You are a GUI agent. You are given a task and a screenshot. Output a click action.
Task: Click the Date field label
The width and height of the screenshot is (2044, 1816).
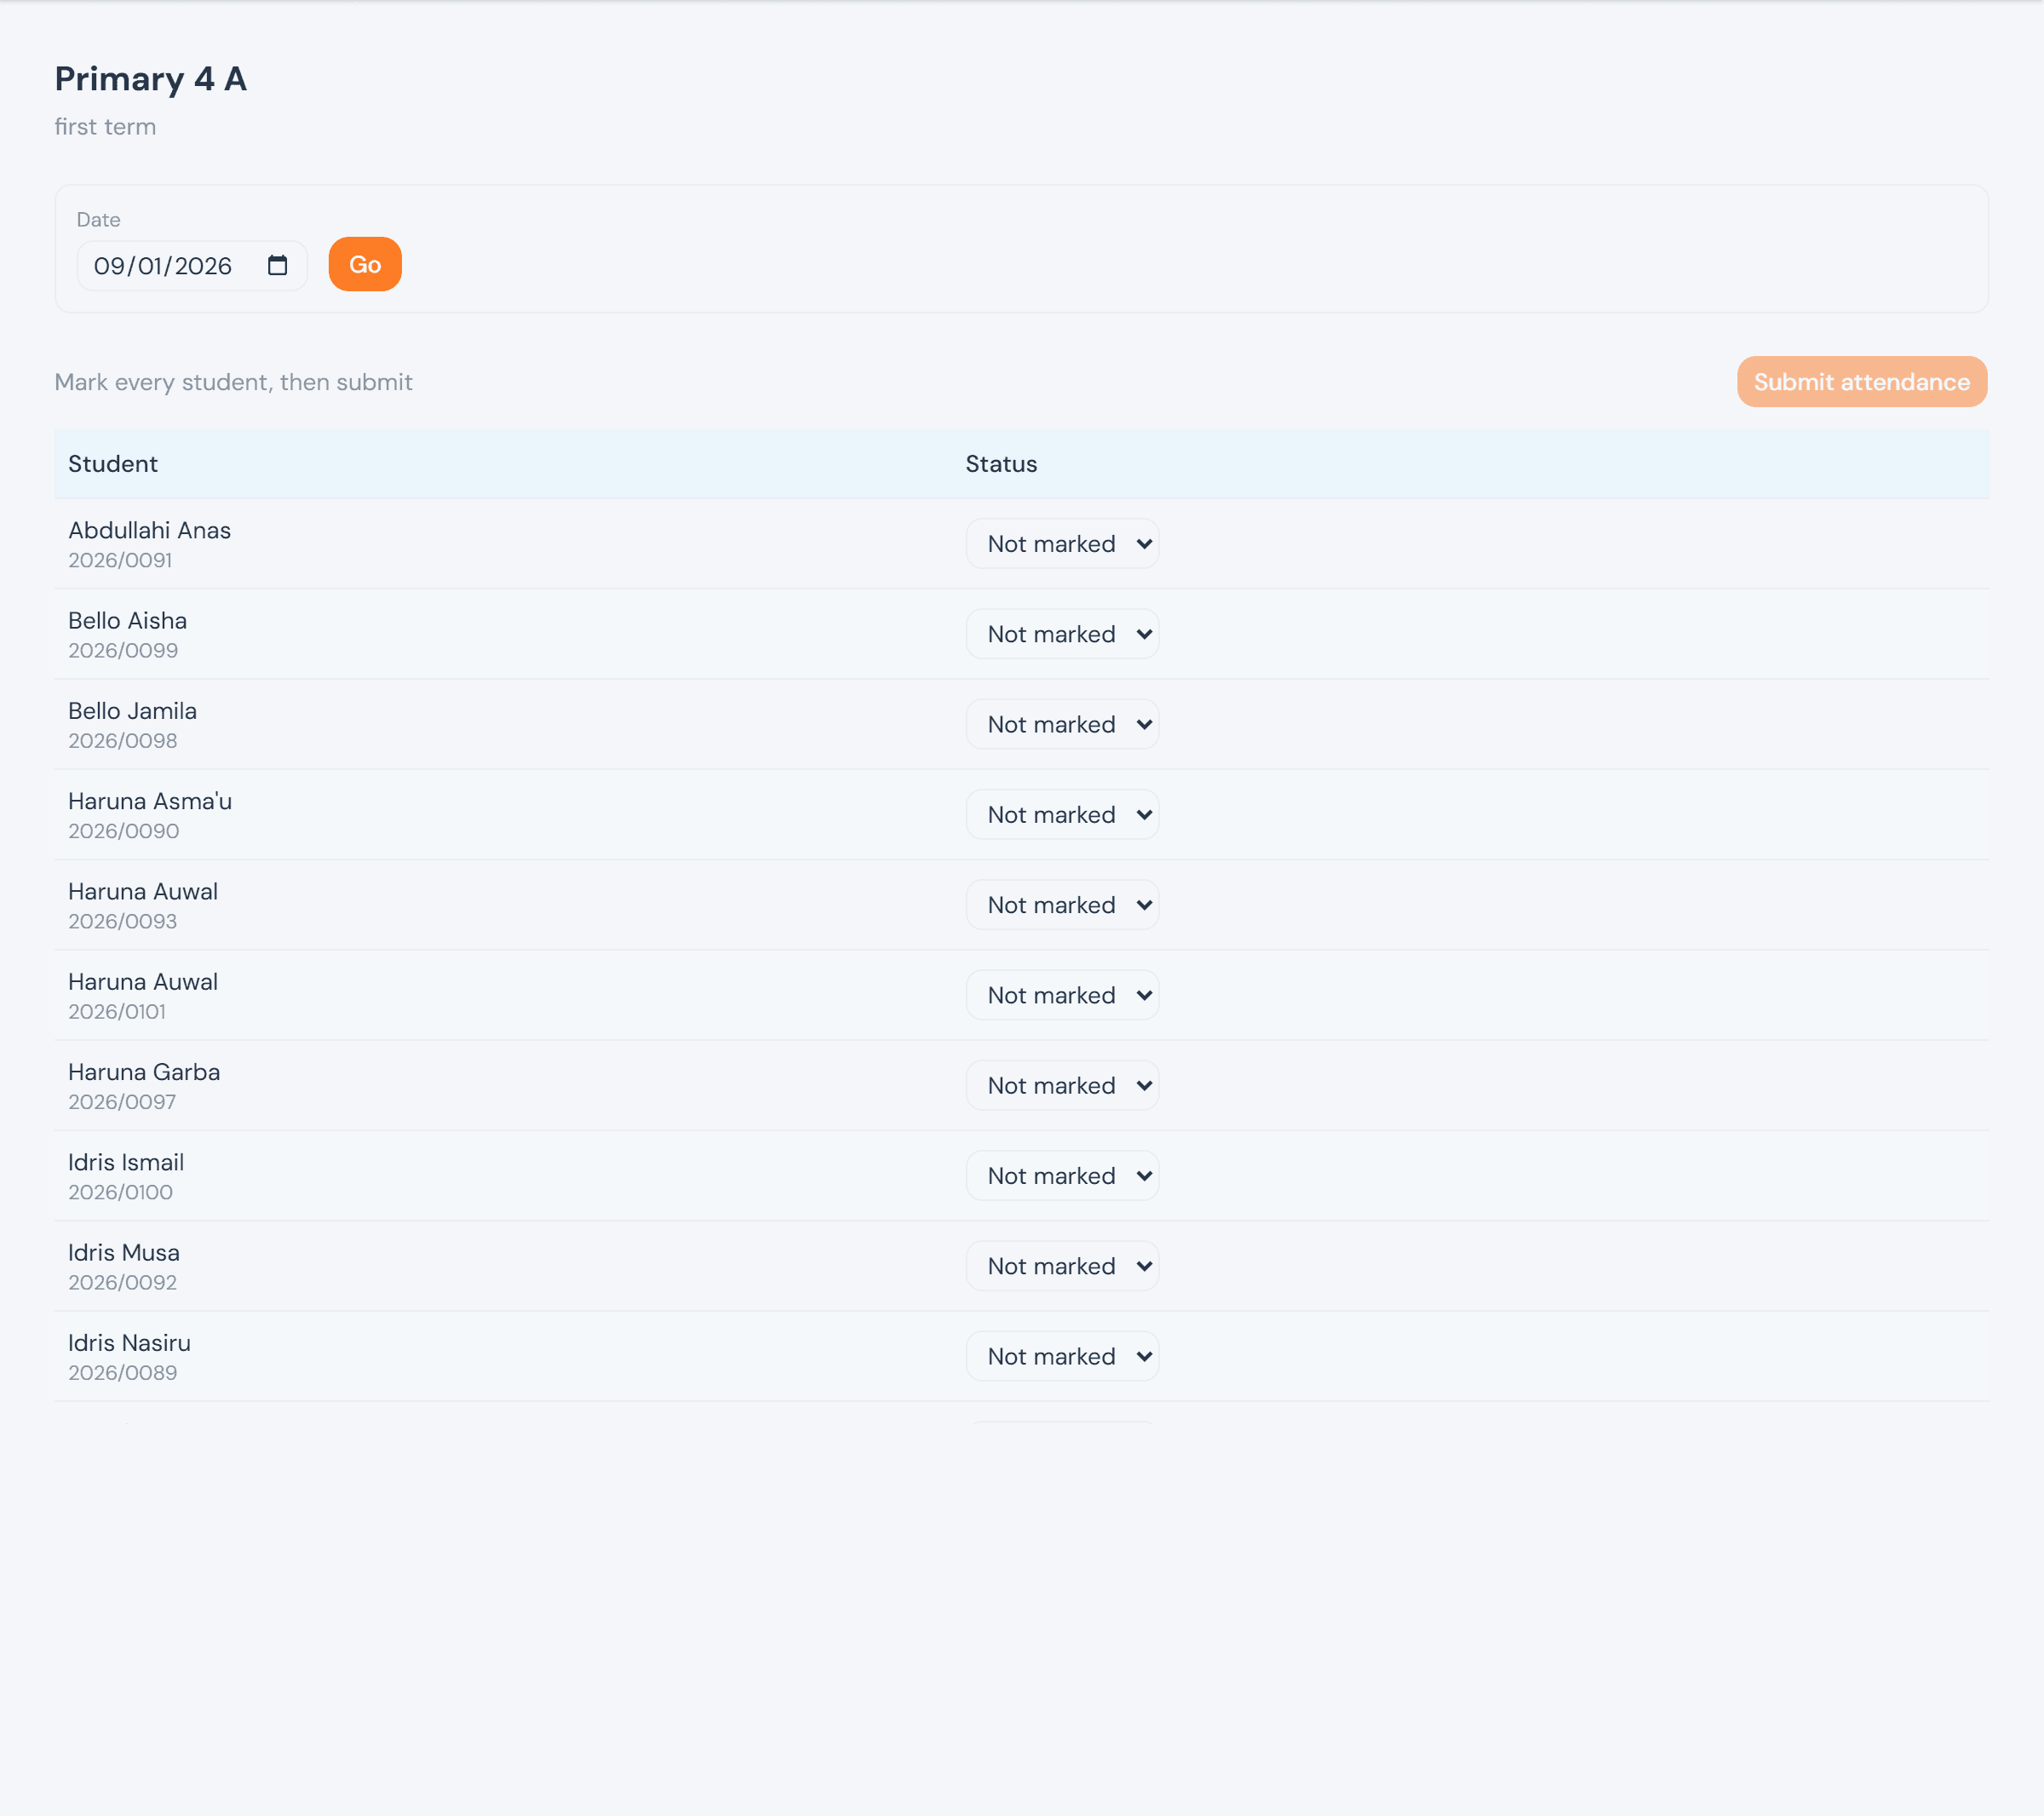(98, 220)
